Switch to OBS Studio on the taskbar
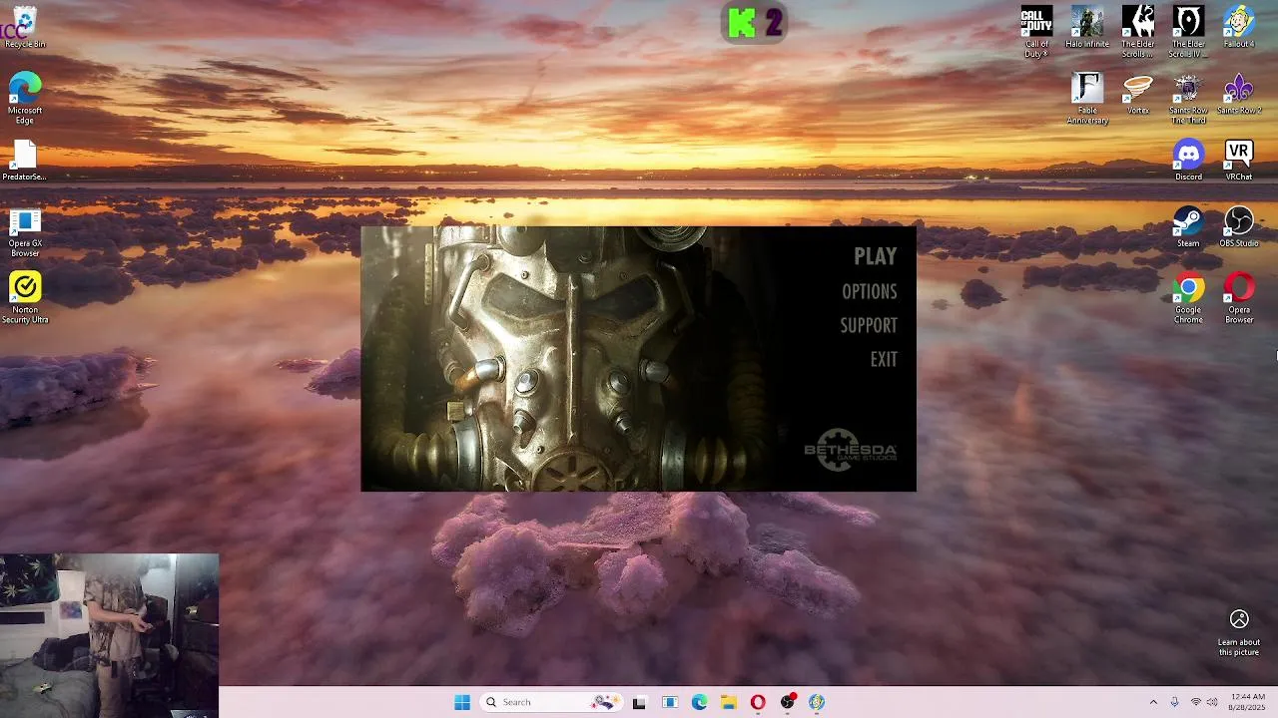 pyautogui.click(x=788, y=702)
